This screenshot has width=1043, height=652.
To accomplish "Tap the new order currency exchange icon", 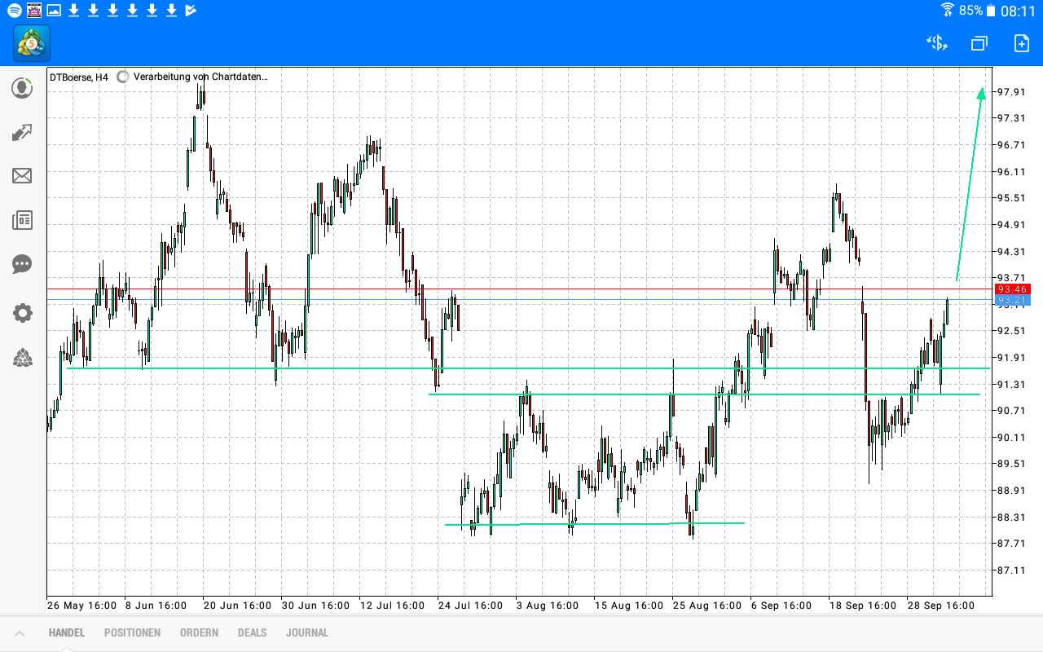I will point(936,43).
